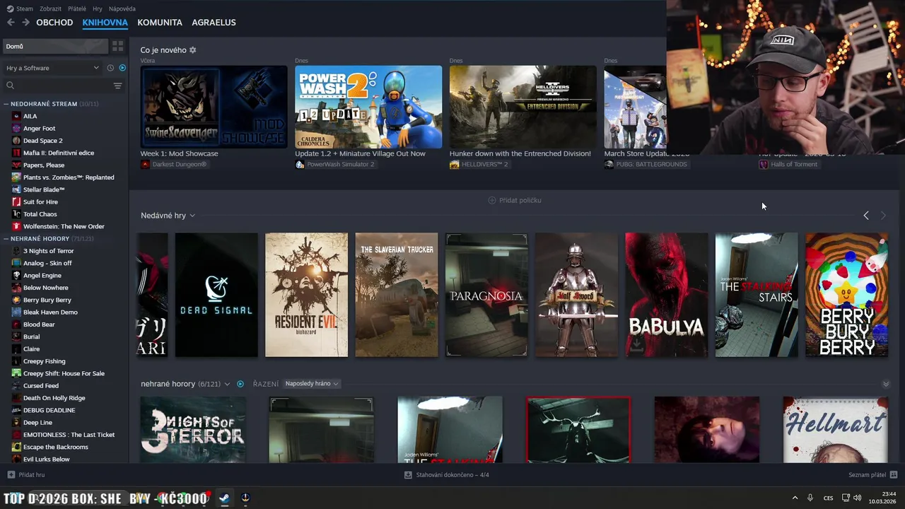
Task: Open the collections grid view icon
Action: click(118, 46)
